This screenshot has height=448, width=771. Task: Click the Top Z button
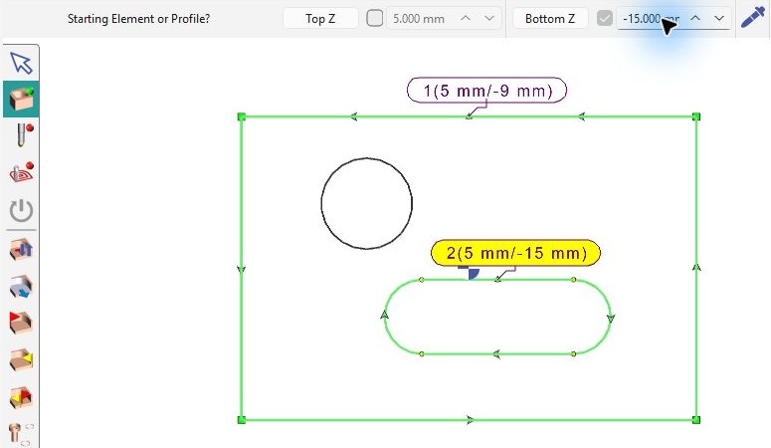pyautogui.click(x=320, y=19)
